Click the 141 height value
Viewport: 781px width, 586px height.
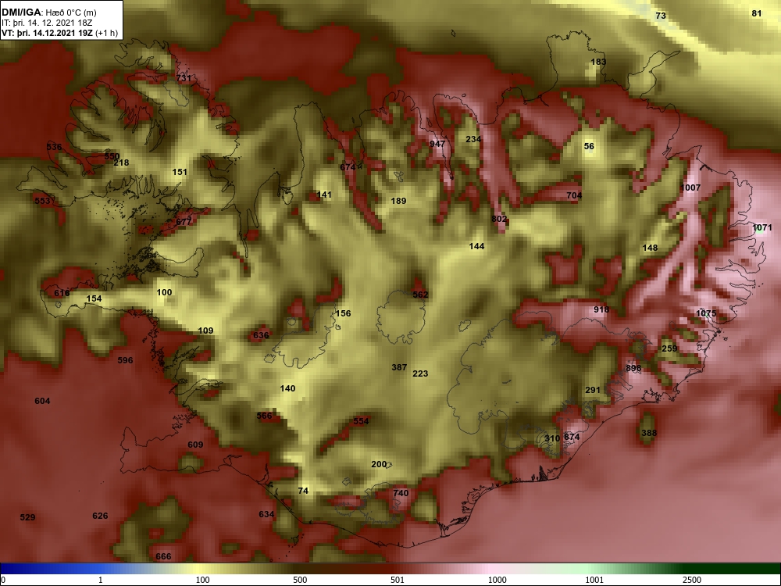324,195
